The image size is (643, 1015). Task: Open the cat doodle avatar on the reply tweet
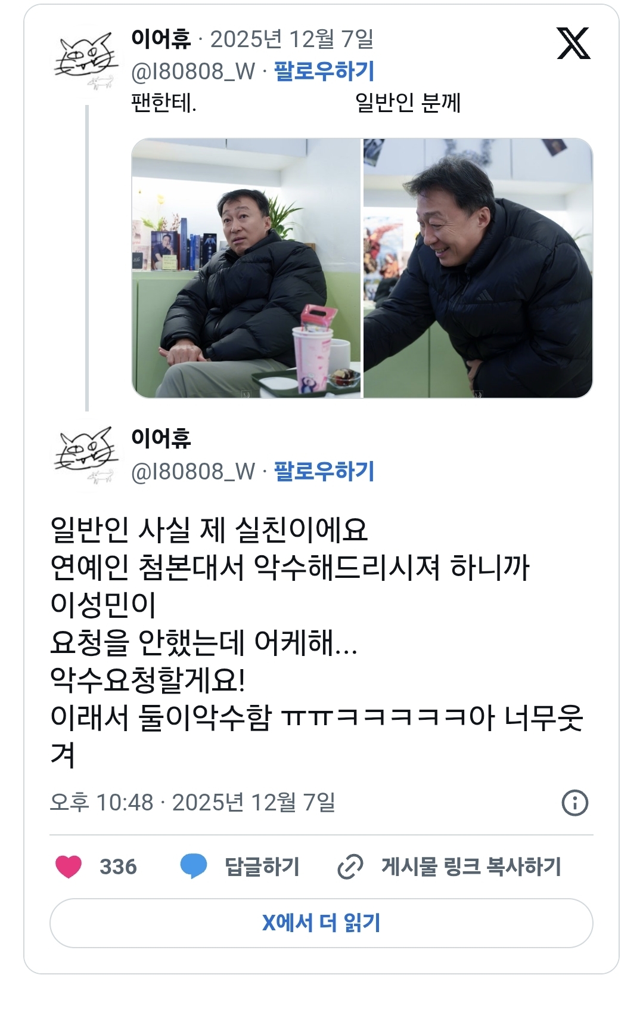coord(86,456)
